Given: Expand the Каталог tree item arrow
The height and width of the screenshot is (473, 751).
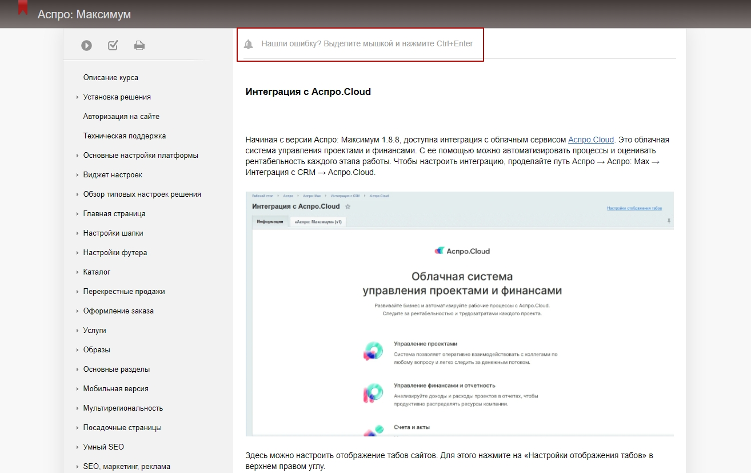Looking at the screenshot, I should [x=77, y=272].
